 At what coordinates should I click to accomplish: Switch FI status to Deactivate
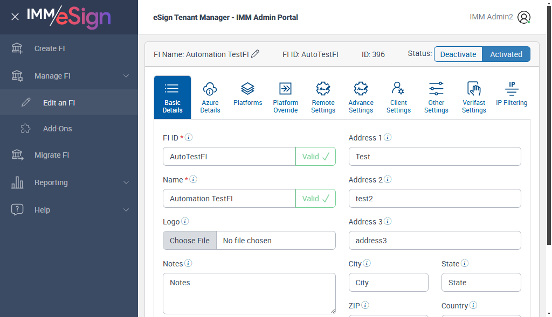(x=458, y=54)
